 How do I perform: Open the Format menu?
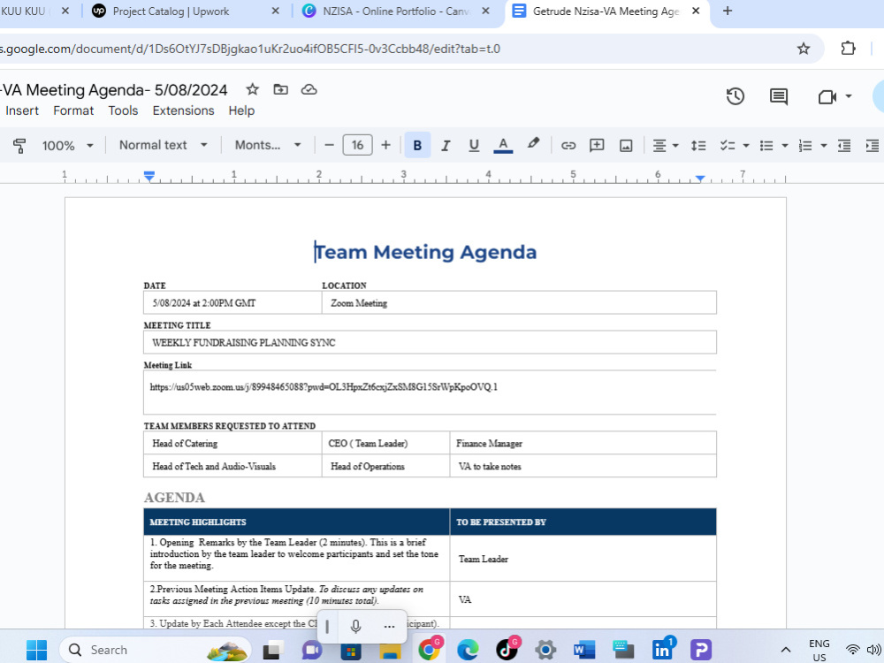73,110
